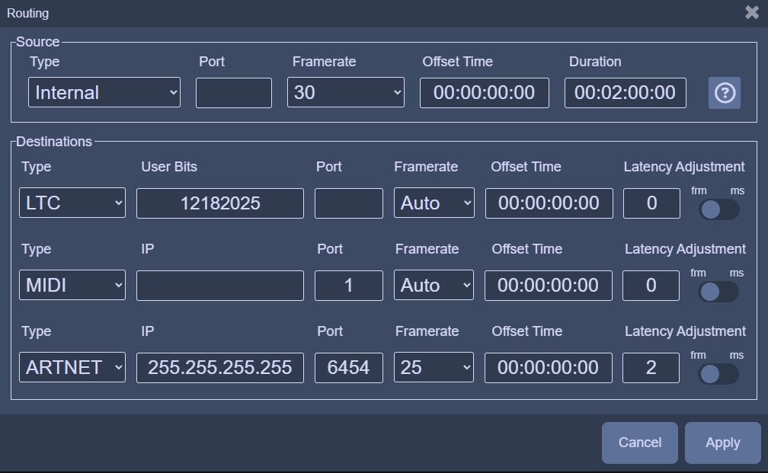
Task: Open the Source Type Internal dropdown
Action: pos(104,93)
